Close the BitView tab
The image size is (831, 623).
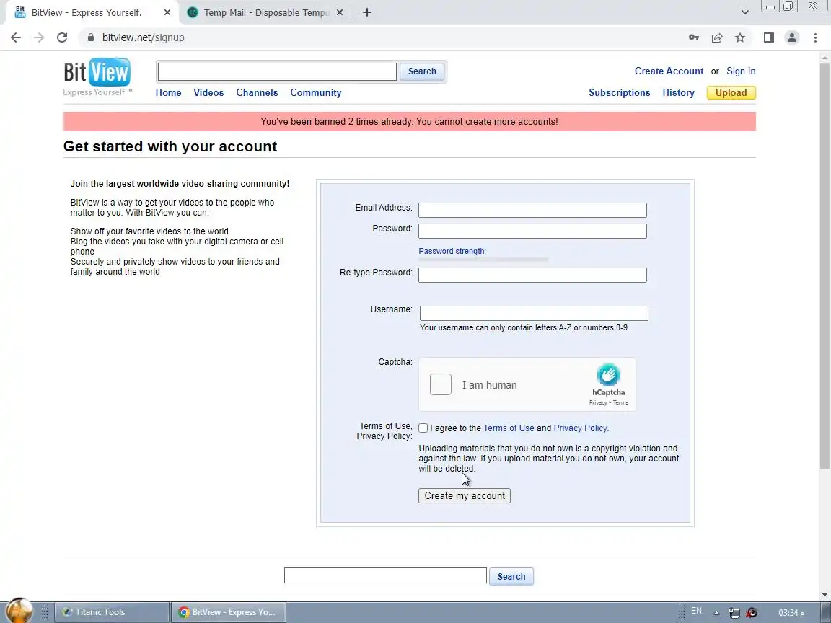pyautogui.click(x=167, y=12)
